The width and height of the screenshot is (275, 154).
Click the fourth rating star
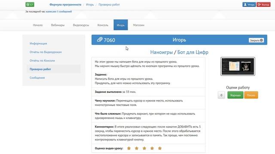[x=152, y=148]
